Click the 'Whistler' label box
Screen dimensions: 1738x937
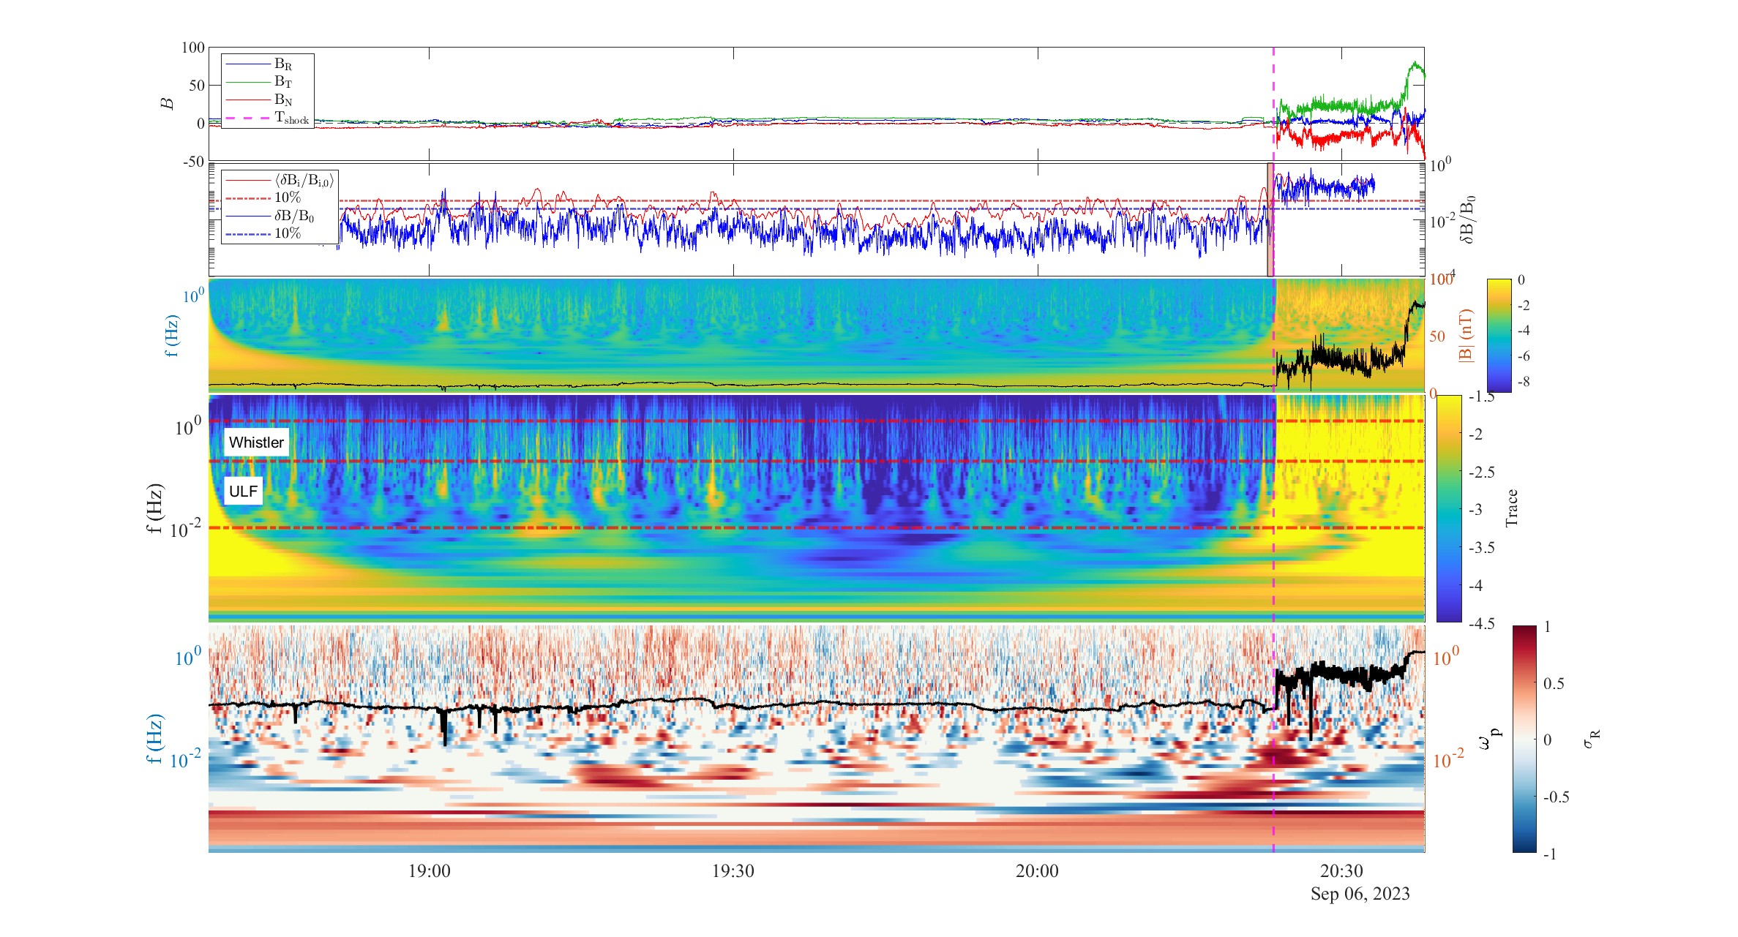(x=256, y=442)
